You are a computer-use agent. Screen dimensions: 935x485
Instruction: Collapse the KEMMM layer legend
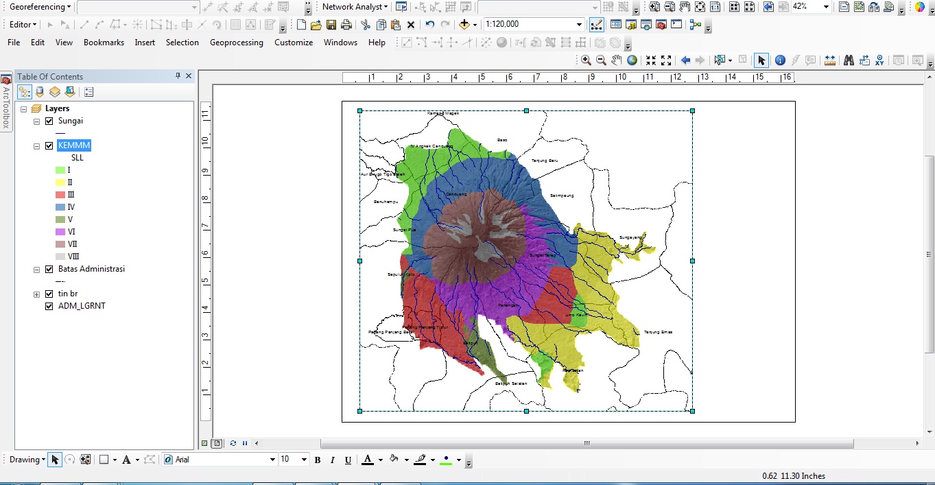click(x=36, y=145)
